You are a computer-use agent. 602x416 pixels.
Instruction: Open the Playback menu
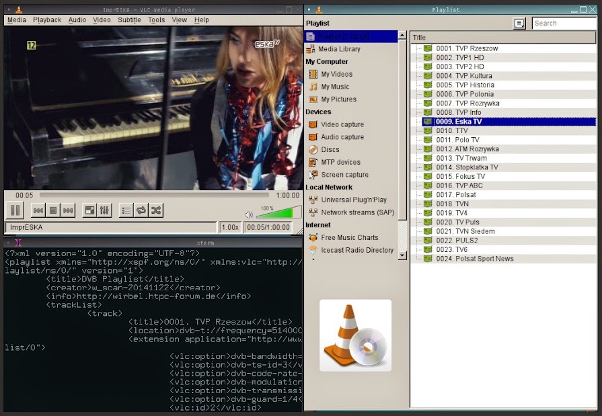(x=47, y=20)
